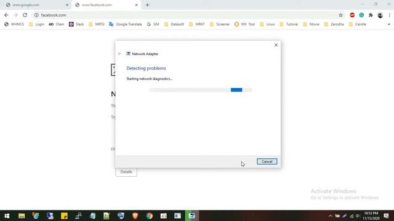The image size is (394, 221).
Task: Click the Detecting problems progress bar
Action: 200,90
